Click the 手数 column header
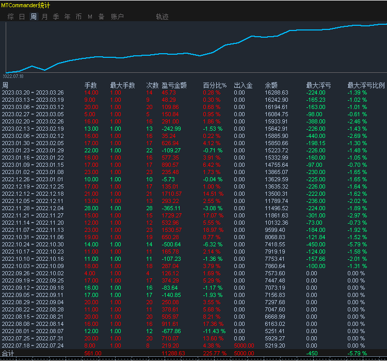Image resolution: width=387 pixels, height=361 pixels. (x=90, y=86)
